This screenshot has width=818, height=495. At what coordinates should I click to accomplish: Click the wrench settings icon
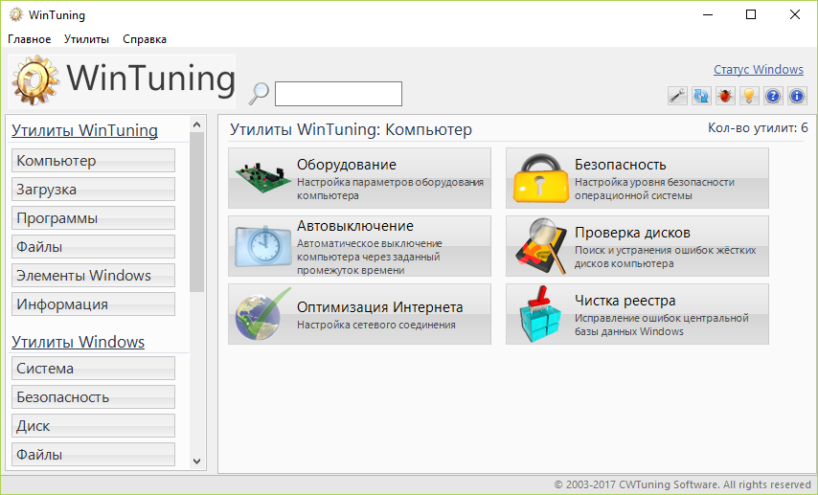click(x=677, y=96)
